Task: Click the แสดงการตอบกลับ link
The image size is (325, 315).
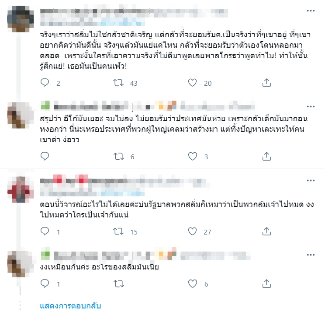Action: [70, 306]
